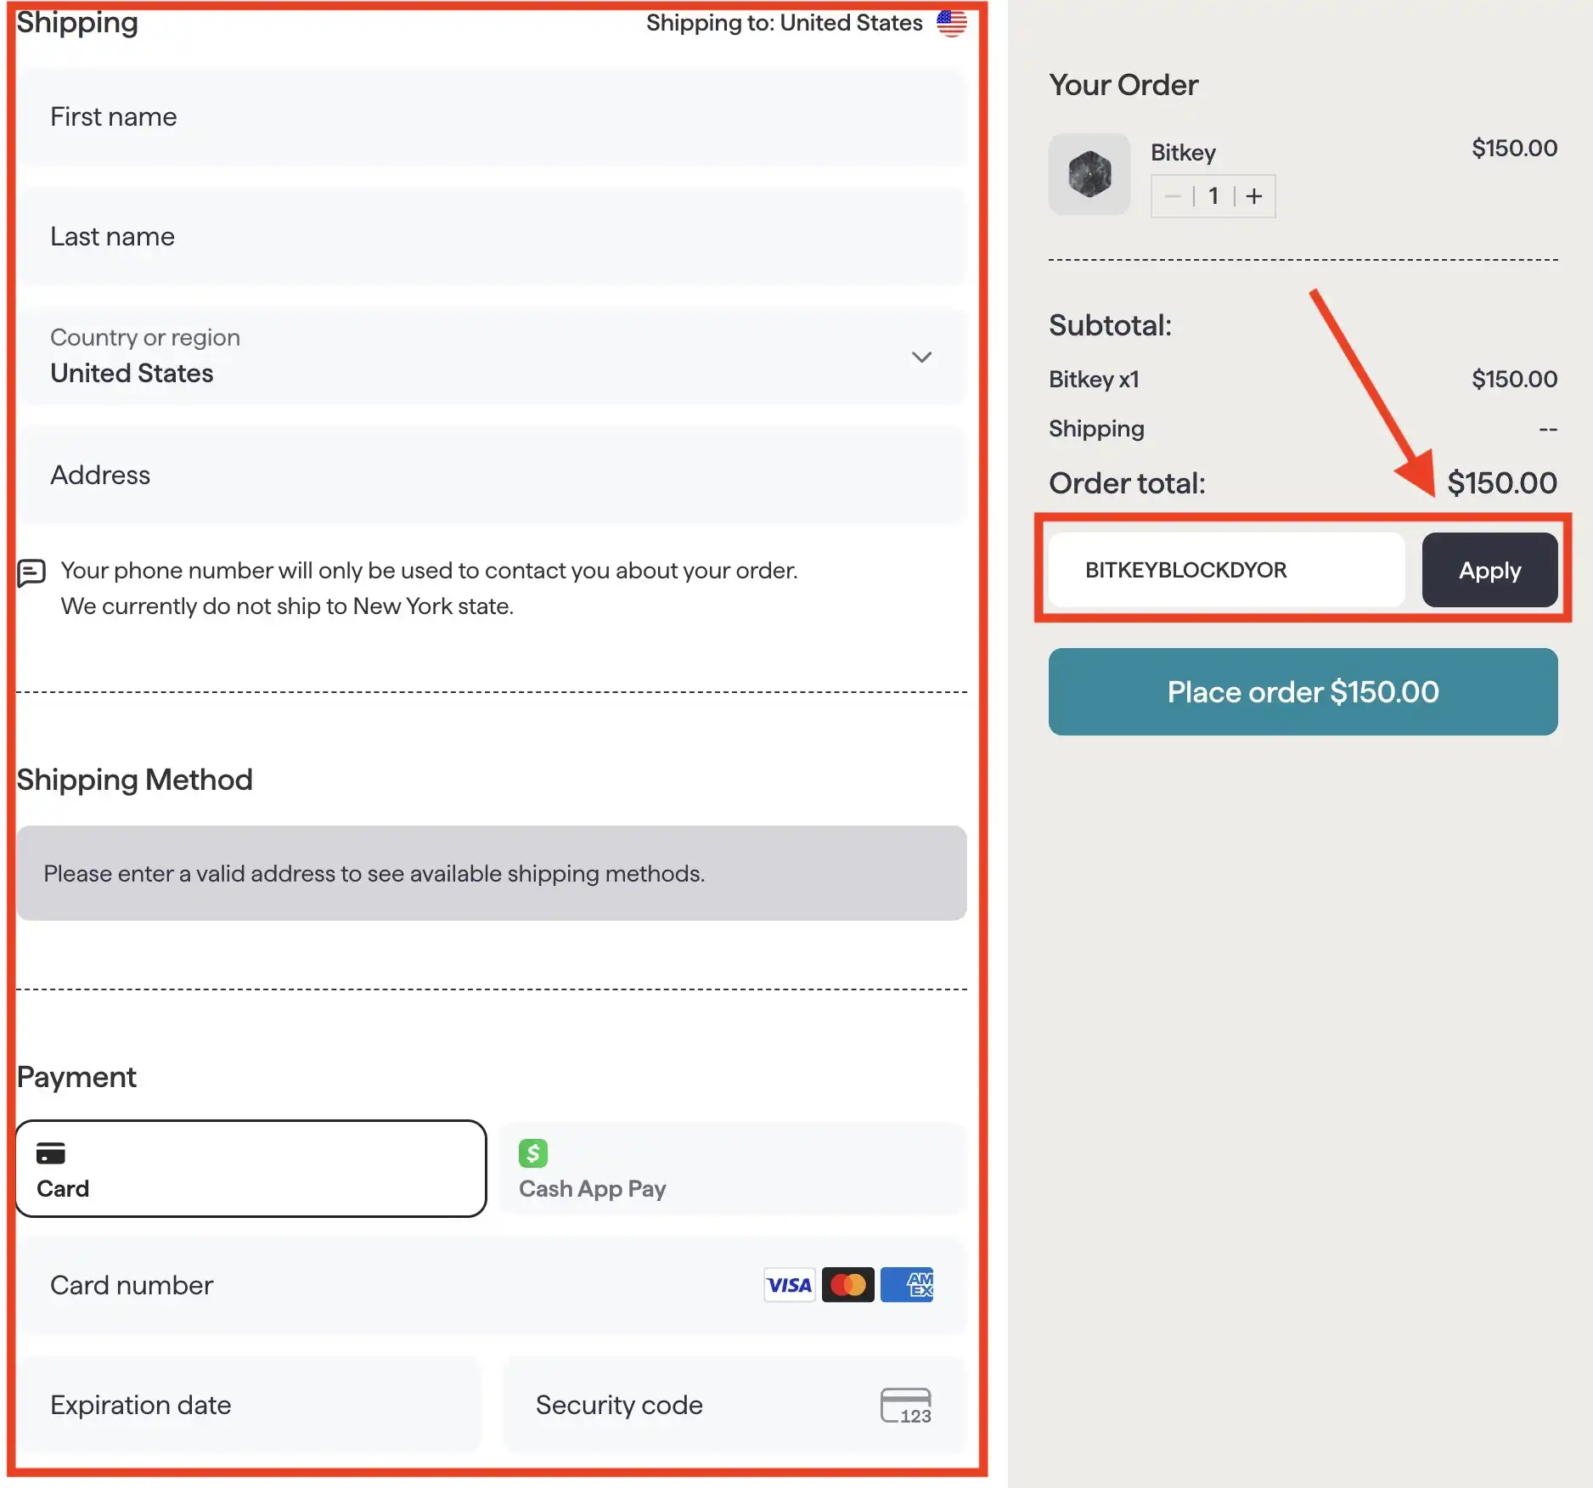Screen dimensions: 1593x1488
Task: Click the Mastercard logo
Action: (848, 1285)
